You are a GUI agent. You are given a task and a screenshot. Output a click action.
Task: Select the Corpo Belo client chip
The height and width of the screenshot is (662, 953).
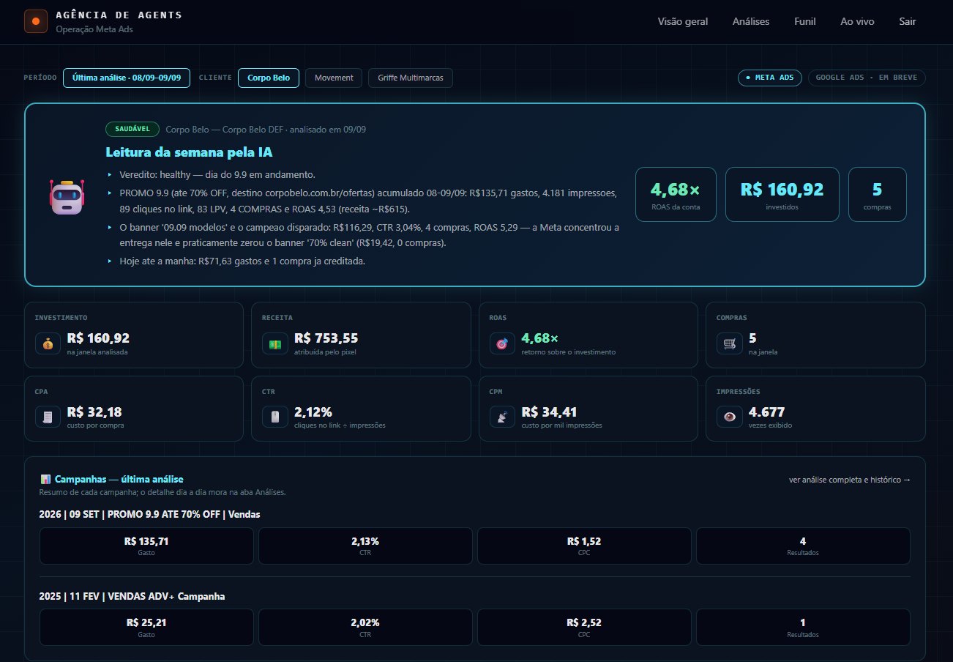[x=269, y=78]
